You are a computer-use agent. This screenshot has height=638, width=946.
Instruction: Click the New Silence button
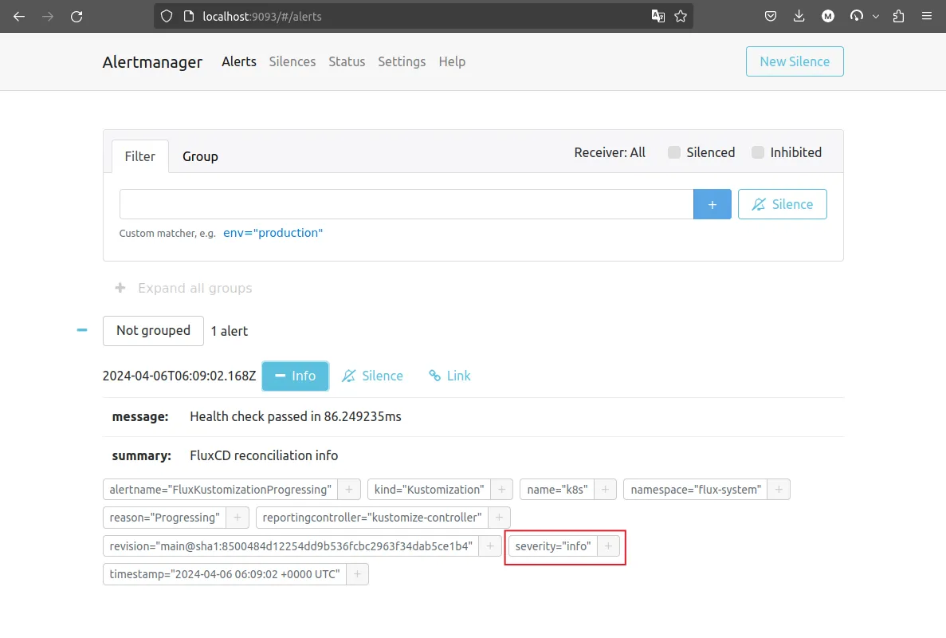pyautogui.click(x=794, y=61)
